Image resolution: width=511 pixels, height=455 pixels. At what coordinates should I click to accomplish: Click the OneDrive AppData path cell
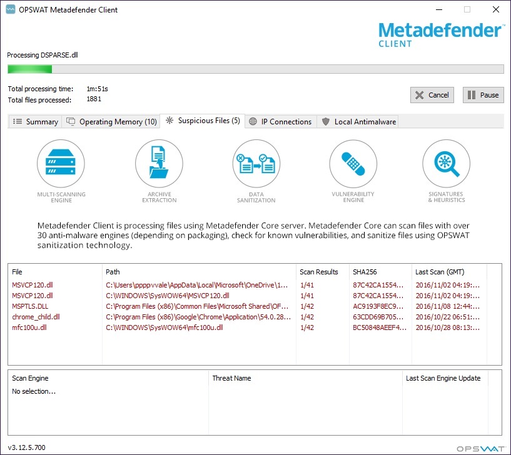tap(197, 285)
